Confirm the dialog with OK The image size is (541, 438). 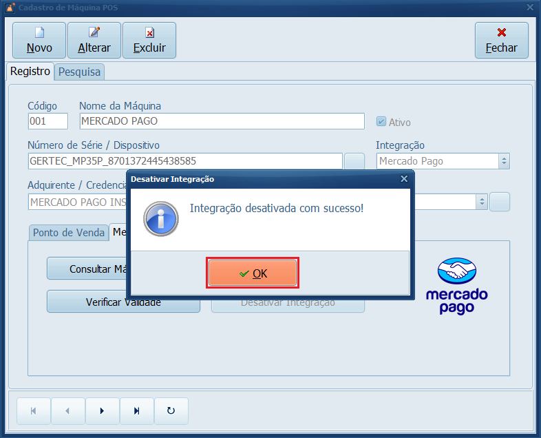point(253,273)
